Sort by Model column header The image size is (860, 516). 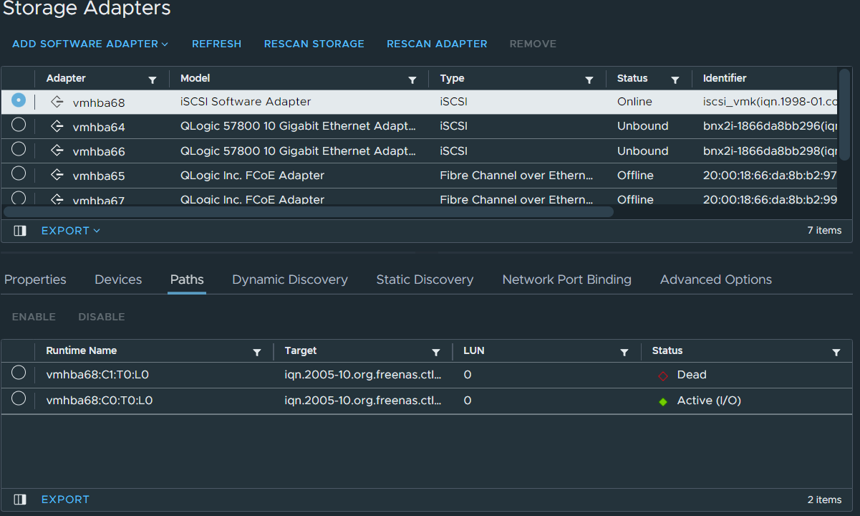pyautogui.click(x=195, y=78)
